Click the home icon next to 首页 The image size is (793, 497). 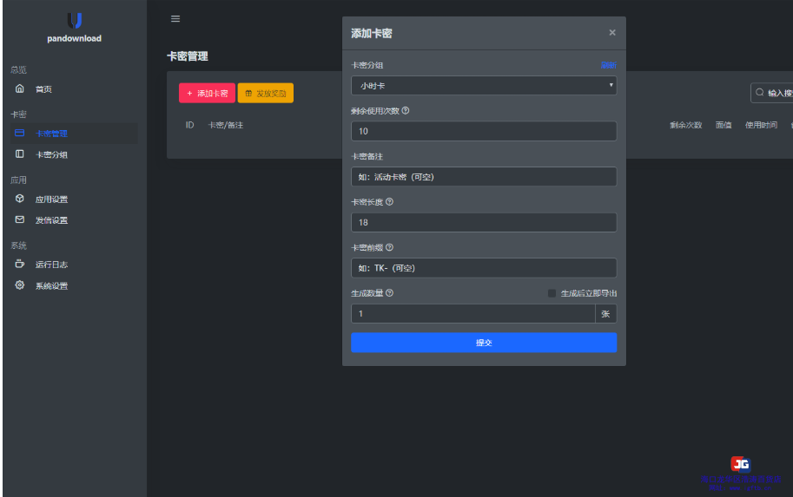[20, 89]
